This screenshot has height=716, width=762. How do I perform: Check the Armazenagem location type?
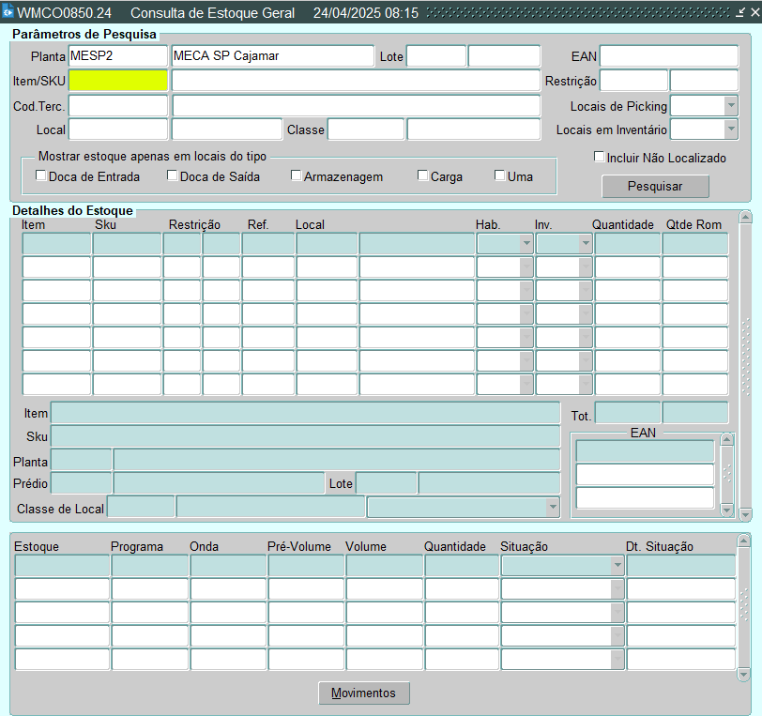tap(296, 175)
